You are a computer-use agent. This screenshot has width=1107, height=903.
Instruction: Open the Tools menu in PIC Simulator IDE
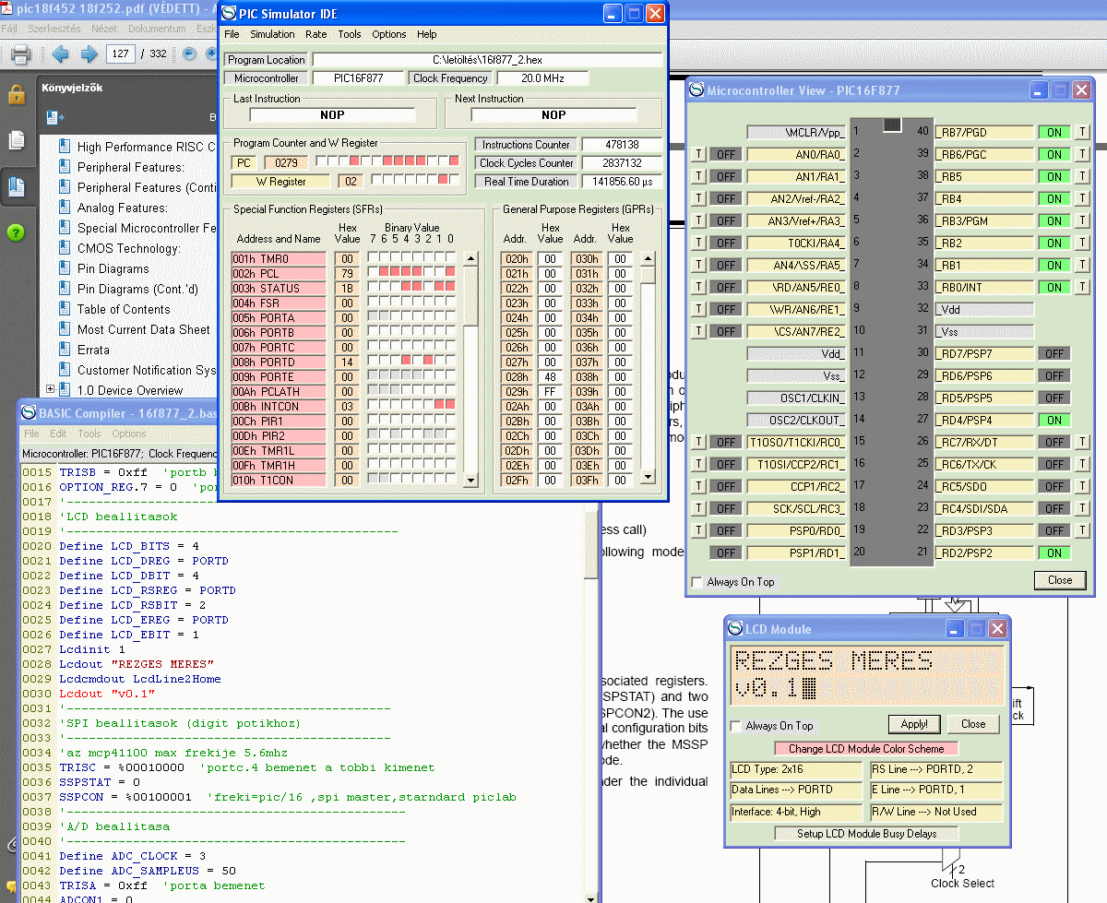[x=350, y=34]
